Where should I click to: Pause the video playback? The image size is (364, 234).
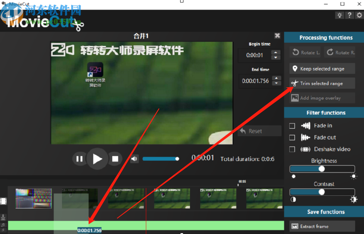pos(79,159)
